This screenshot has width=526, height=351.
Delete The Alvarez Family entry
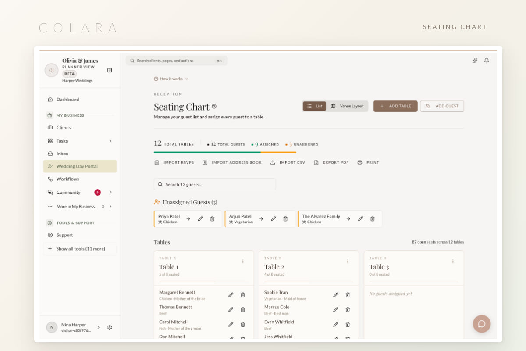click(x=373, y=218)
